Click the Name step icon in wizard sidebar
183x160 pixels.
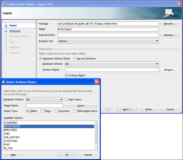click(x=6, y=26)
